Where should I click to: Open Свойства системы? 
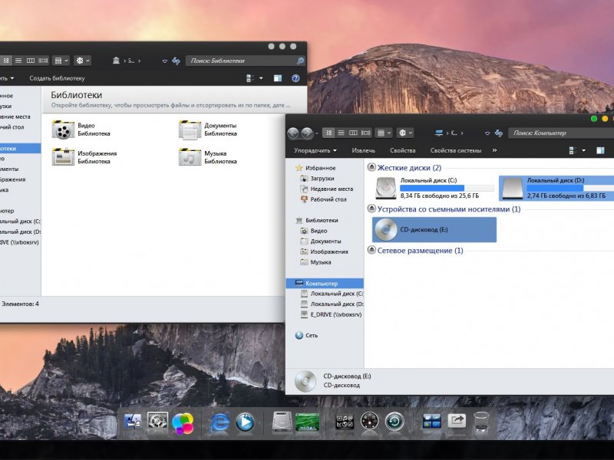(x=455, y=150)
